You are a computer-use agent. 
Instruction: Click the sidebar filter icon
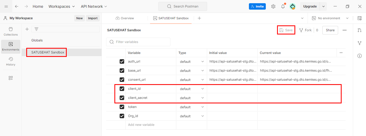click(36, 29)
